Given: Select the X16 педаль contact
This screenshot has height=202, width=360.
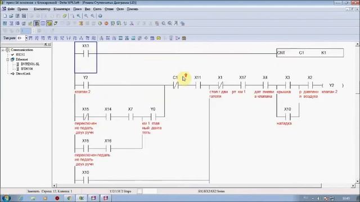Looking at the screenshot, I should [x=108, y=149].
